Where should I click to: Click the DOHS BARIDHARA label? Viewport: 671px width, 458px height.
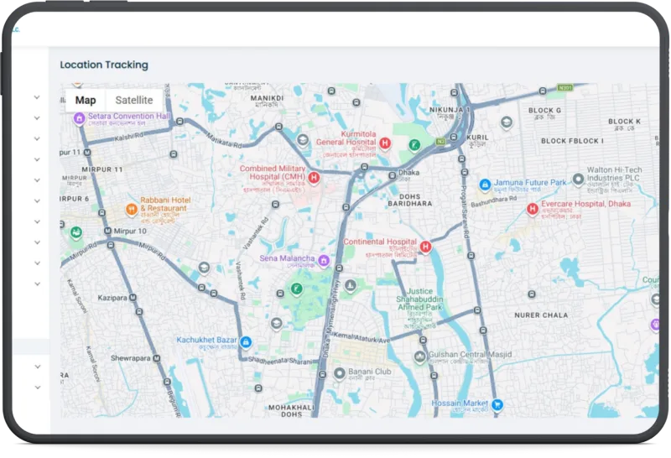410,200
